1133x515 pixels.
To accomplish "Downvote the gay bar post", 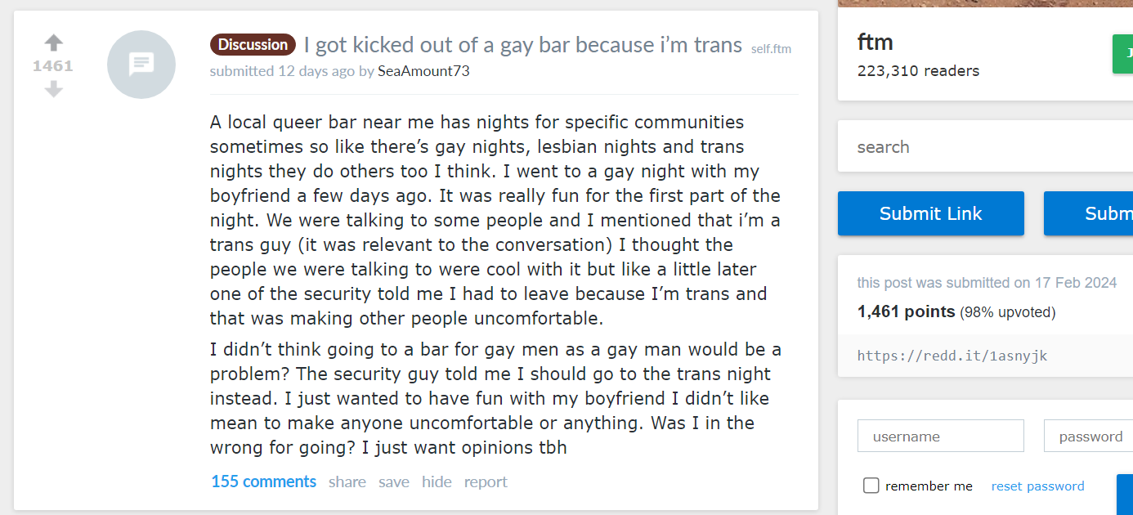I will pos(54,89).
